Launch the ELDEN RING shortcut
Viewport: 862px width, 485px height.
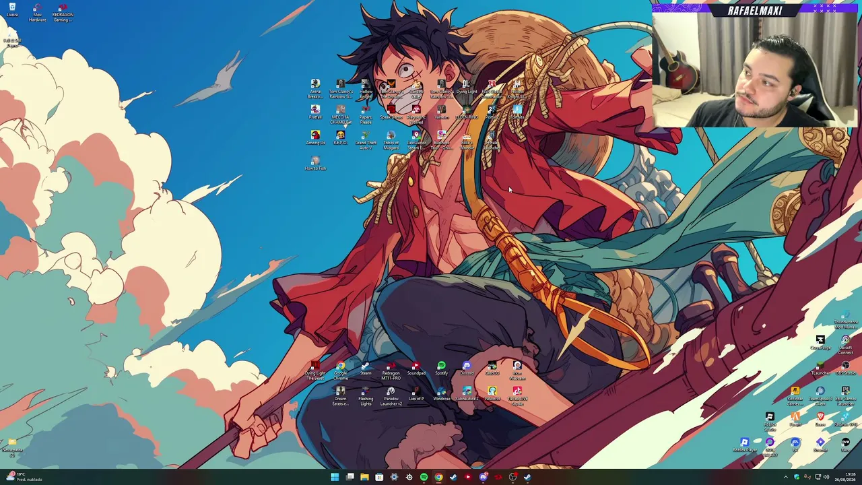tap(467, 112)
